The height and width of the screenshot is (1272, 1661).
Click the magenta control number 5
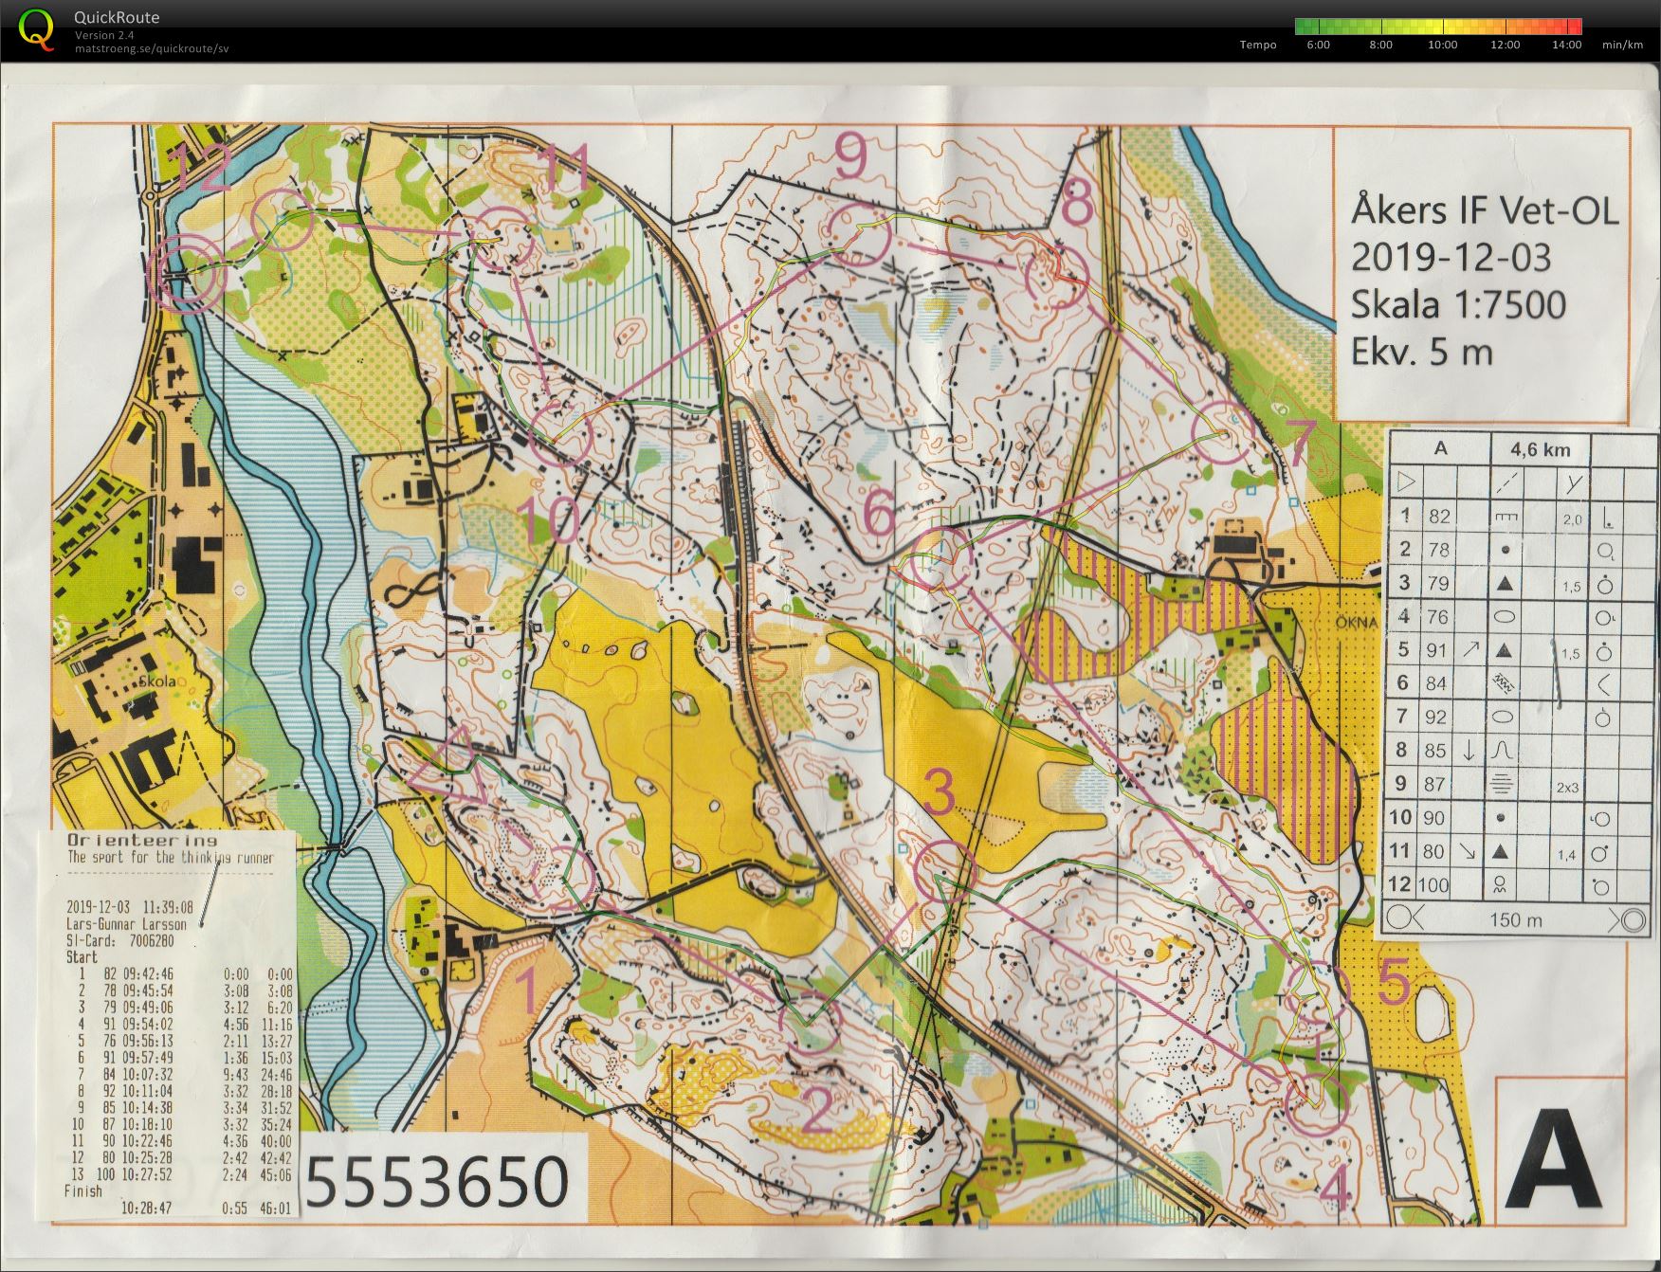[x=1394, y=981]
